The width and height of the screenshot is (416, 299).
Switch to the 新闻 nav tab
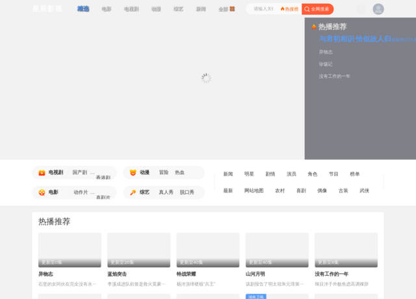(x=201, y=9)
